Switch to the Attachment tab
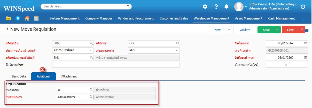312x108 pixels. [69, 76]
